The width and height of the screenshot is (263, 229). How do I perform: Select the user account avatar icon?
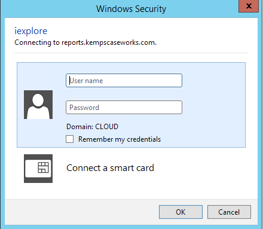(x=38, y=105)
